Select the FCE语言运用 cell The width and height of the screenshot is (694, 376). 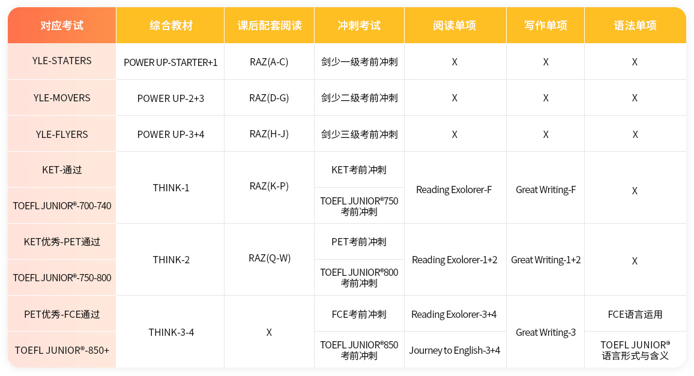pos(635,314)
